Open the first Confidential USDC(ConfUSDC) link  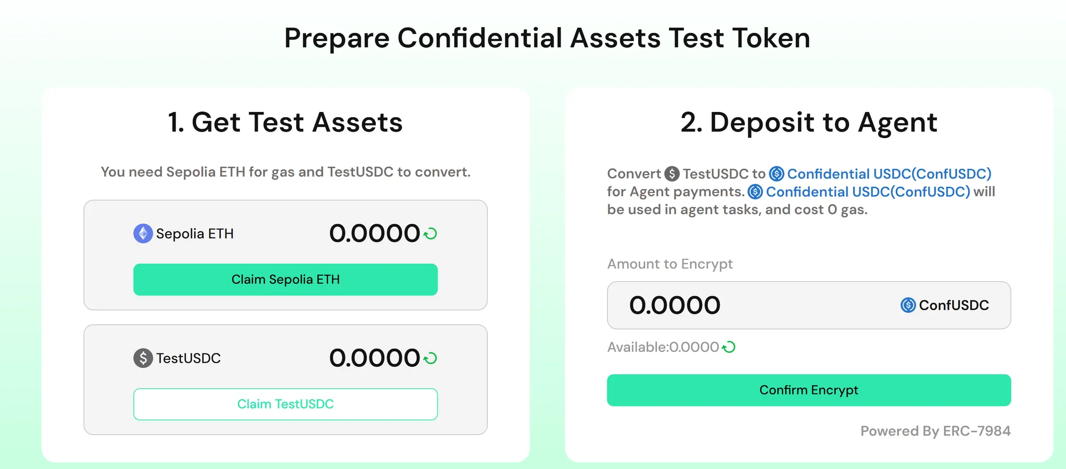pos(889,174)
